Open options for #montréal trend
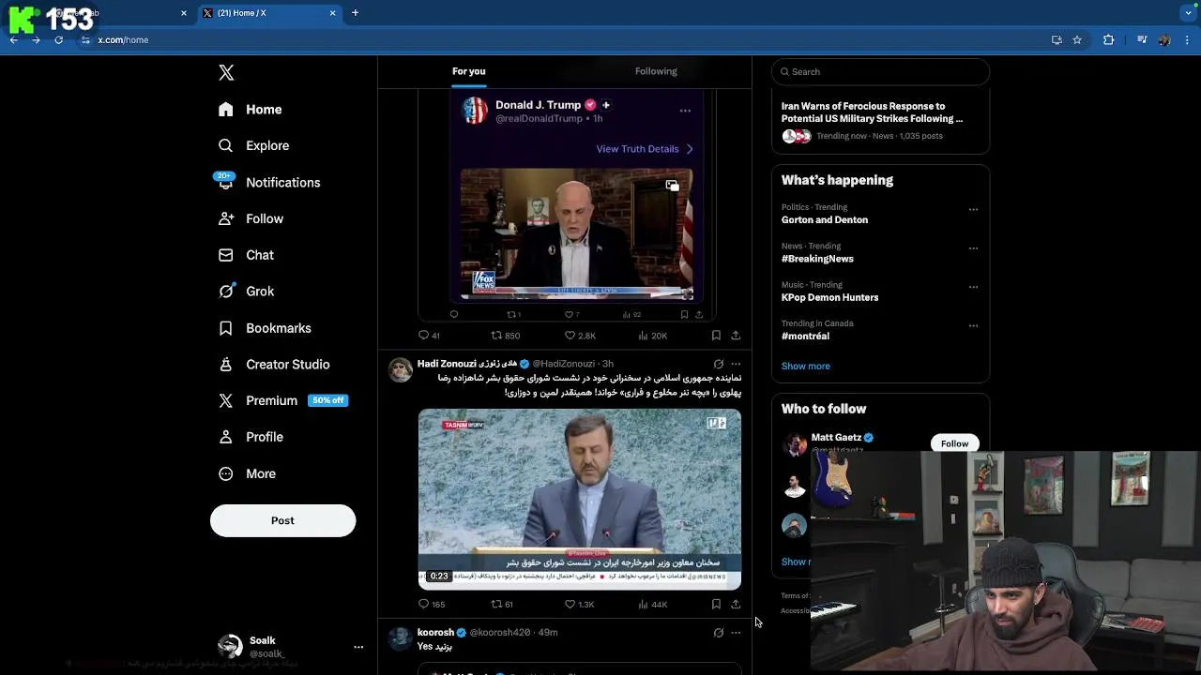 pyautogui.click(x=973, y=325)
